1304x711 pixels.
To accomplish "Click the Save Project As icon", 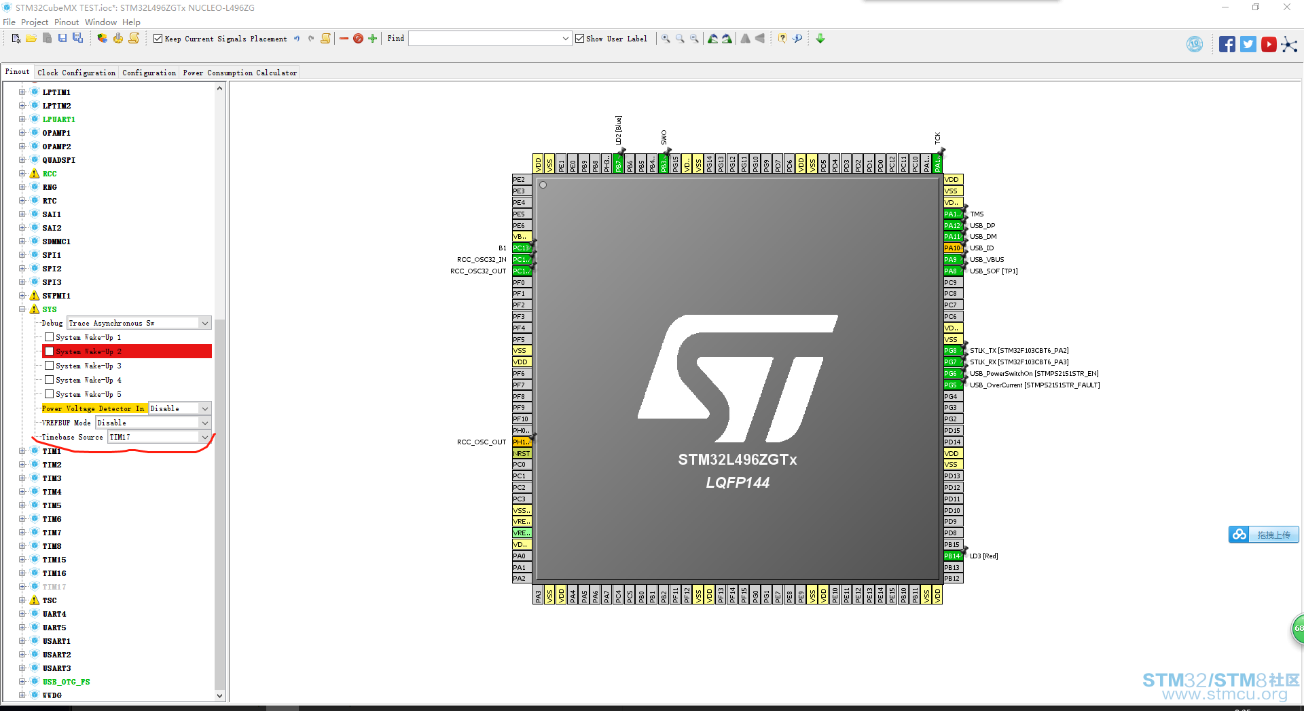I will click(77, 39).
